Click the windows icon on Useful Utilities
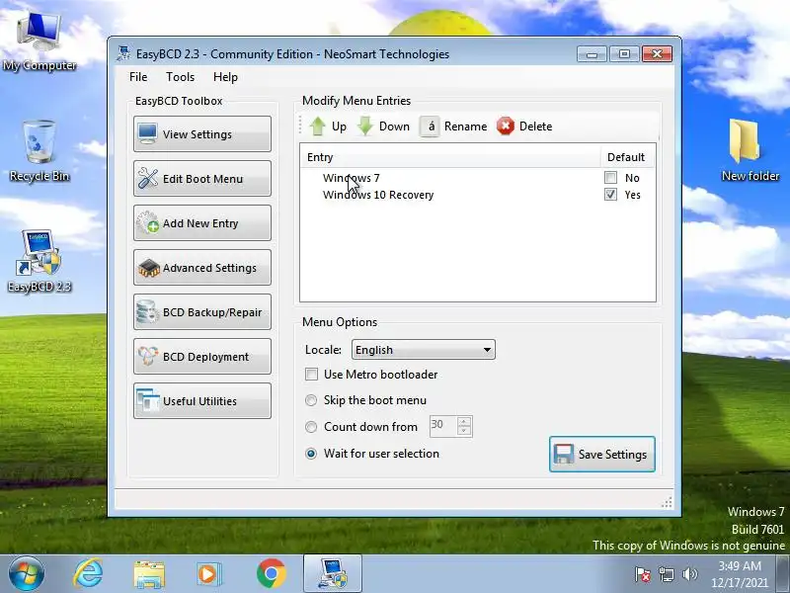Screen dimensions: 790x593 [x=147, y=400]
